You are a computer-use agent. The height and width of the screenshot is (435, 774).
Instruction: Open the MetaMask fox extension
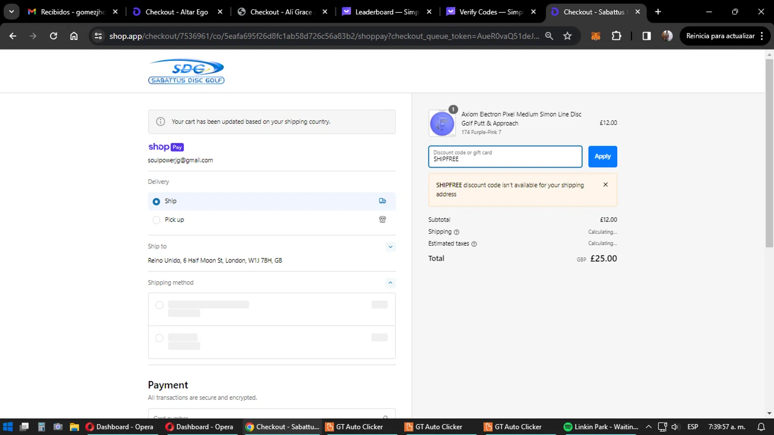pos(595,36)
